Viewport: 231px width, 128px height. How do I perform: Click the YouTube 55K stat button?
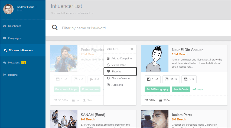[189, 79]
